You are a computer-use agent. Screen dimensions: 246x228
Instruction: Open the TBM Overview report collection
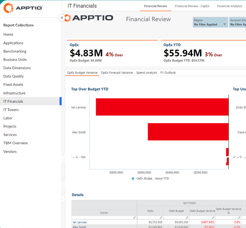[16, 143]
